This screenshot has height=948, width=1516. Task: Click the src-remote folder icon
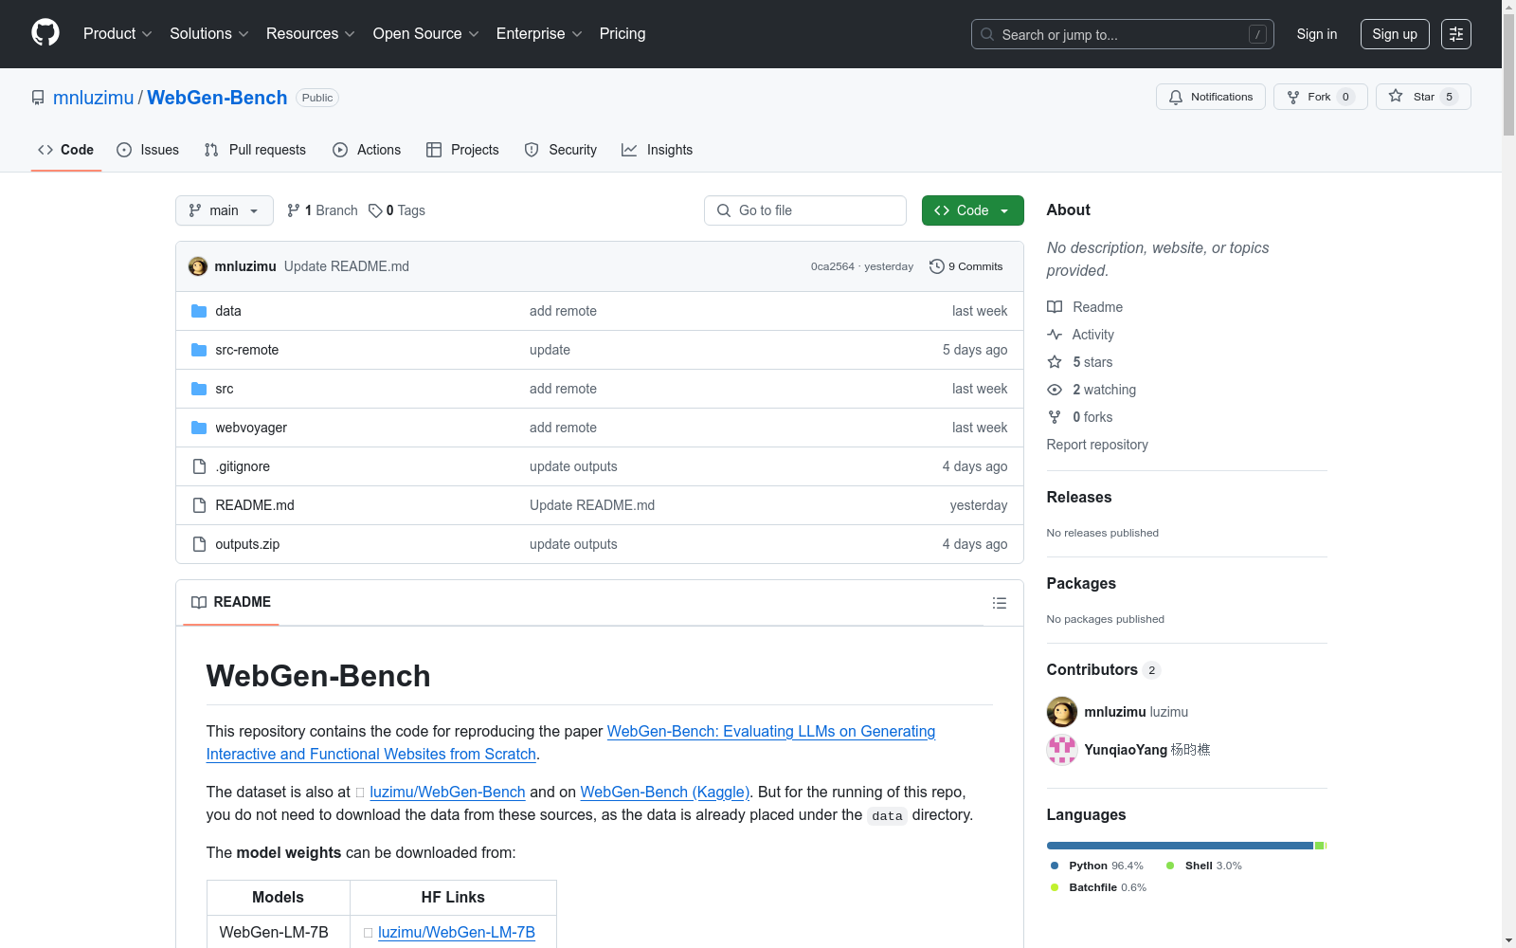(x=199, y=350)
